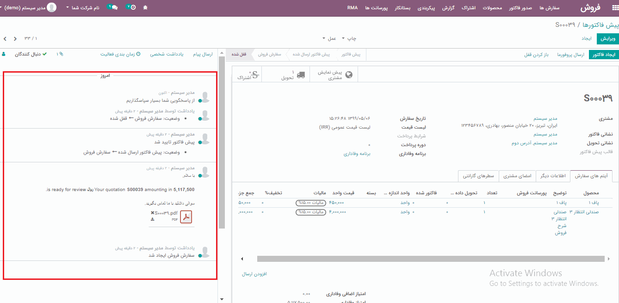Open the red PDF file icon attachment
The height and width of the screenshot is (303, 619).
(x=186, y=217)
